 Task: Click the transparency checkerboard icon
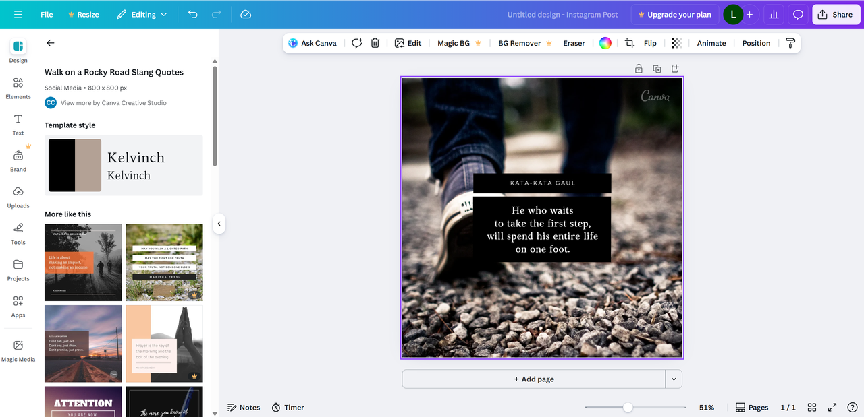(x=676, y=43)
